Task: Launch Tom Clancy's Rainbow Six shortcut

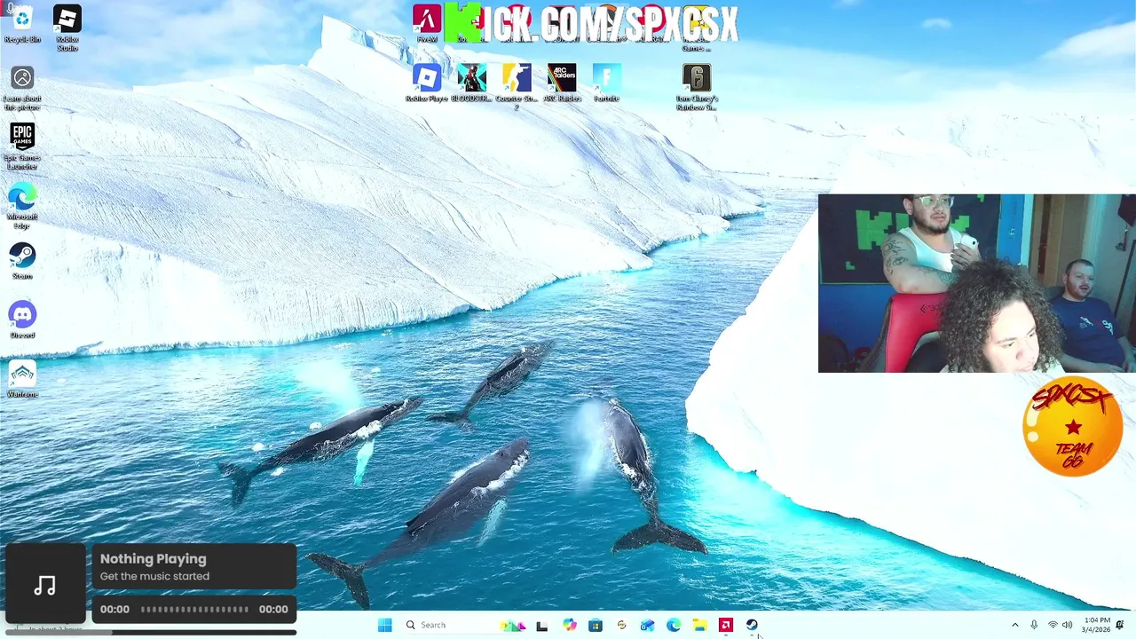Action: coord(697,87)
